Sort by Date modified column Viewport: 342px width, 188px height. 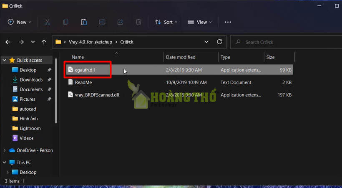tap(181, 57)
